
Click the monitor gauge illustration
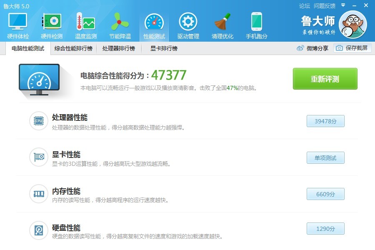[39, 80]
